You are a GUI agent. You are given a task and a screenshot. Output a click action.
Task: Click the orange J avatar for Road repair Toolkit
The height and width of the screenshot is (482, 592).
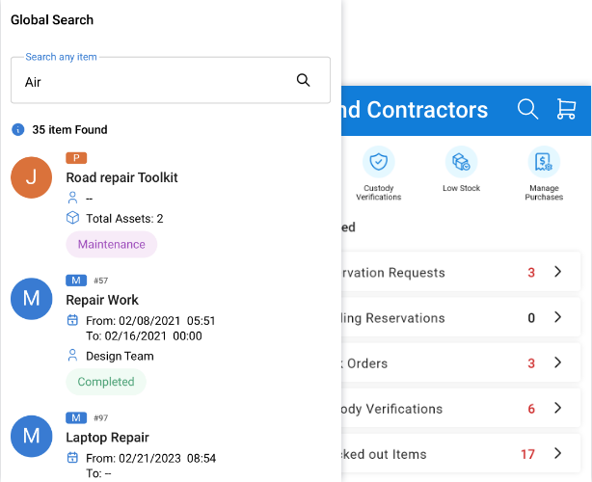(x=31, y=178)
